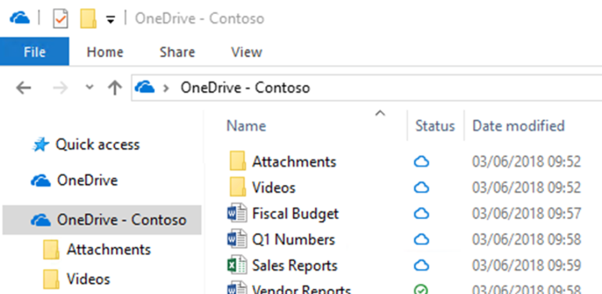
Task: Expand the recent locations dropdown
Action: tap(89, 88)
